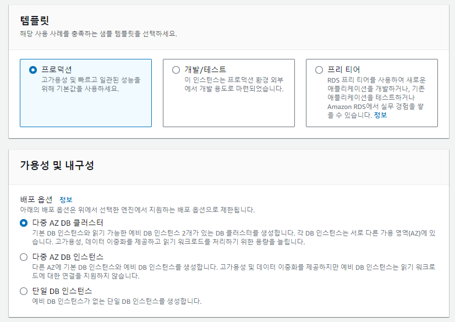
Task: Open the 정보 link in 프리 티어 card
Action: coord(381,115)
